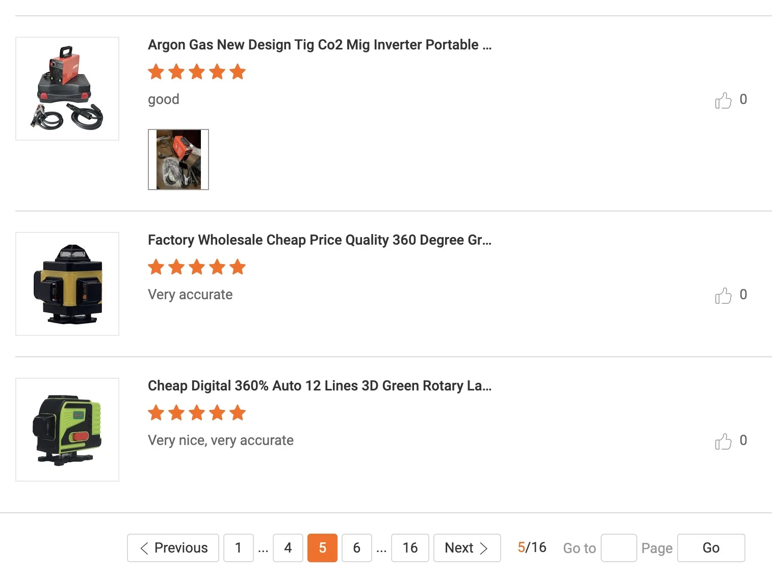Image resolution: width=776 pixels, height=577 pixels.
Task: Open the green rotary laser product image
Action: pyautogui.click(x=67, y=430)
